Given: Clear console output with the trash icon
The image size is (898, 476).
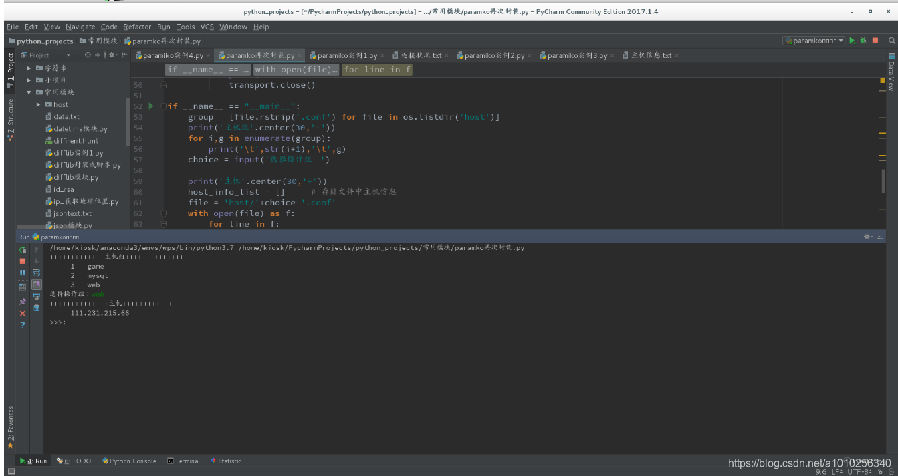Looking at the screenshot, I should point(37,307).
